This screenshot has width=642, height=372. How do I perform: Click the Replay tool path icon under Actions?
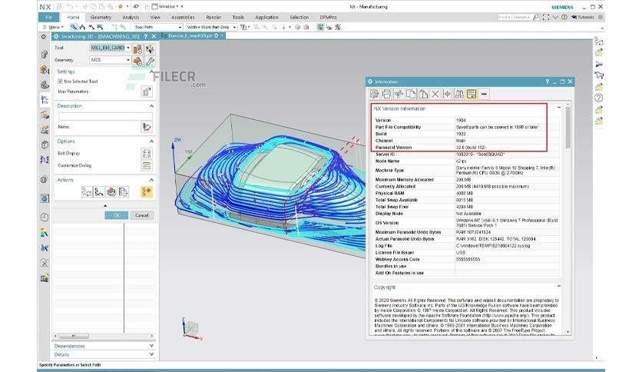pyautogui.click(x=98, y=191)
